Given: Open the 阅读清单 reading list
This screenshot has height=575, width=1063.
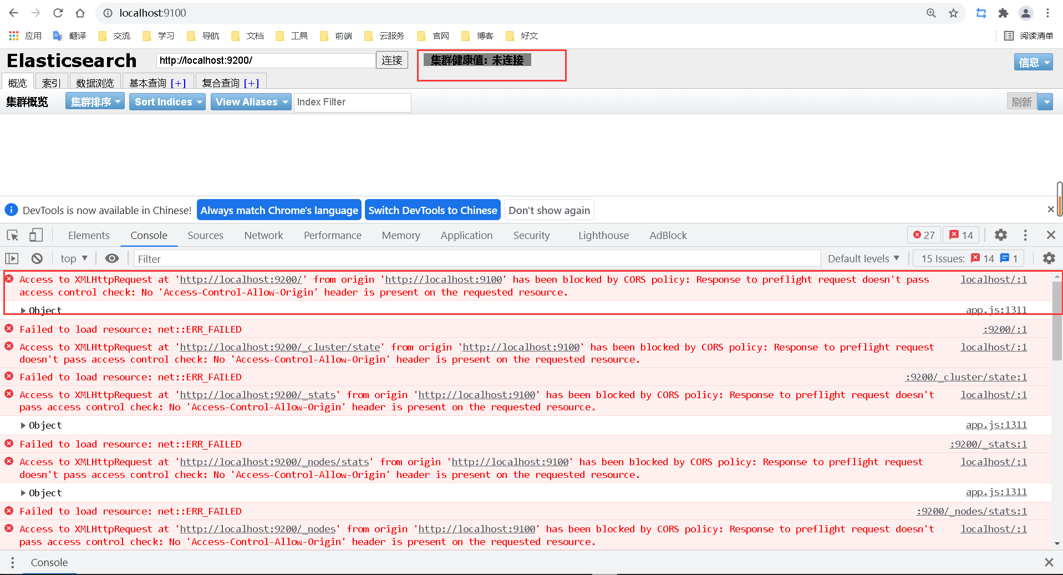Looking at the screenshot, I should tap(1029, 35).
